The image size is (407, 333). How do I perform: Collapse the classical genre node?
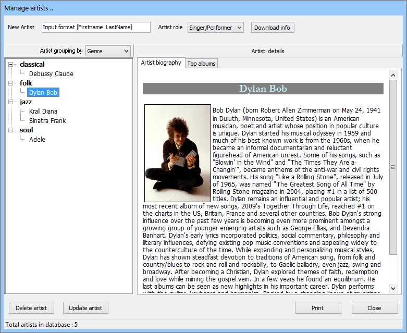10,65
